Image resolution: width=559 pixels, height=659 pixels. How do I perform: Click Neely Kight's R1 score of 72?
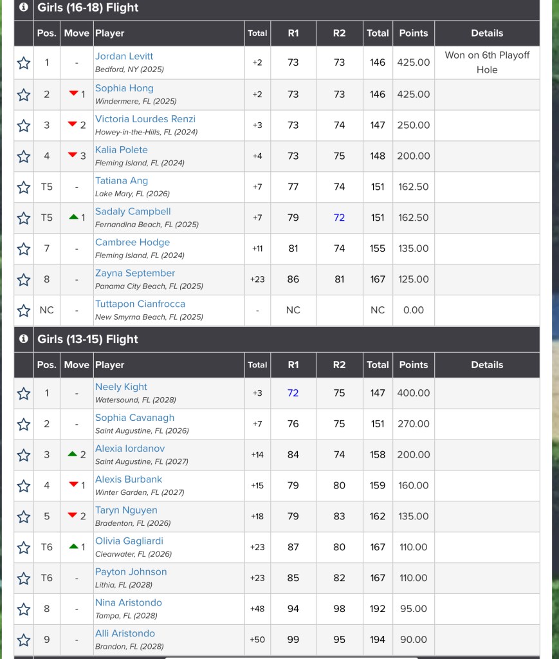[x=293, y=393]
